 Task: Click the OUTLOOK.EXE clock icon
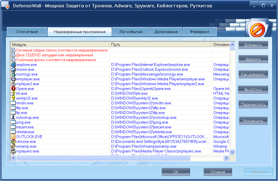click(x=13, y=137)
